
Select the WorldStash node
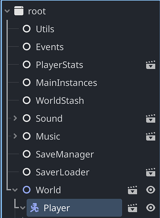click(x=60, y=100)
